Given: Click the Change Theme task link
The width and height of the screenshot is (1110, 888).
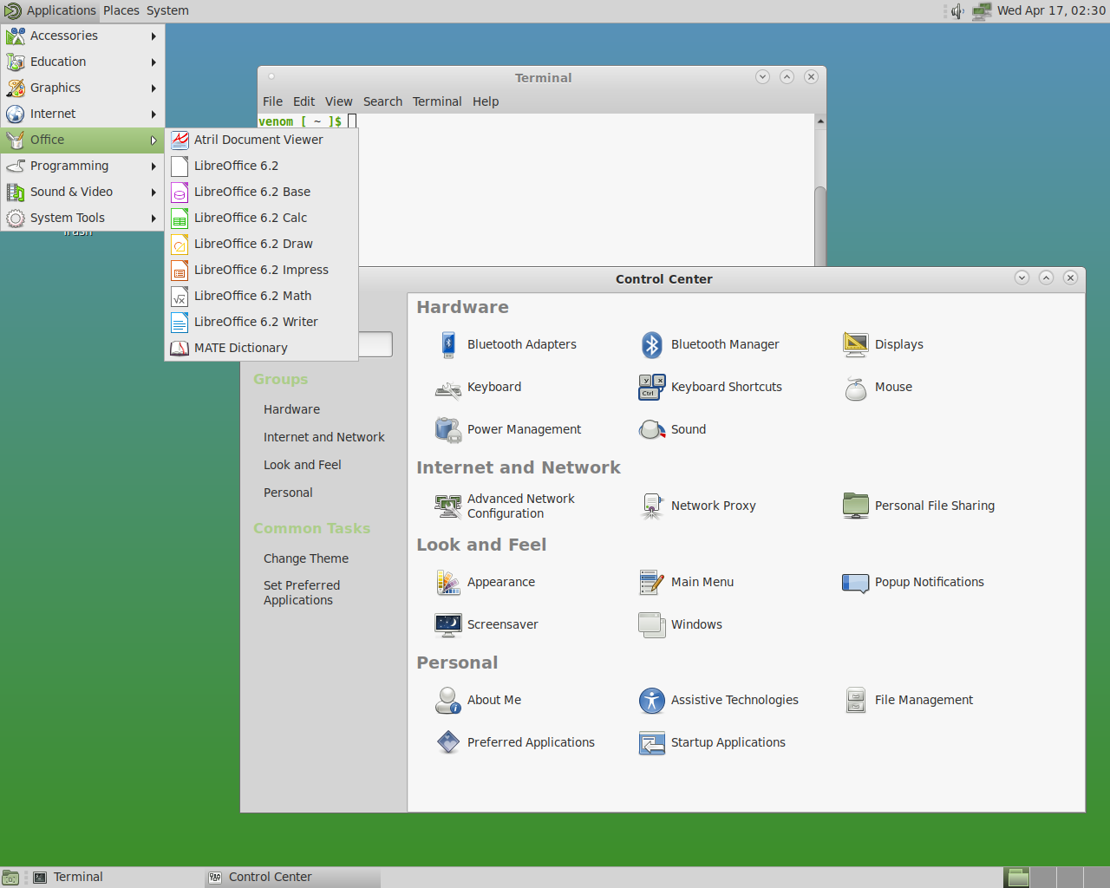Looking at the screenshot, I should click(306, 558).
